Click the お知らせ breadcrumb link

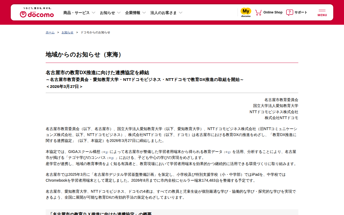tap(67, 32)
